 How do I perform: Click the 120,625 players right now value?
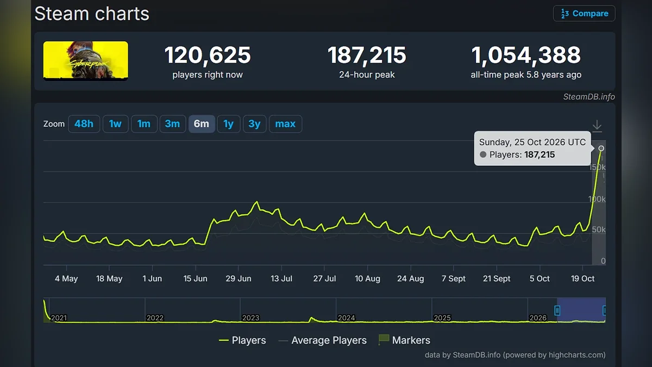tap(208, 55)
